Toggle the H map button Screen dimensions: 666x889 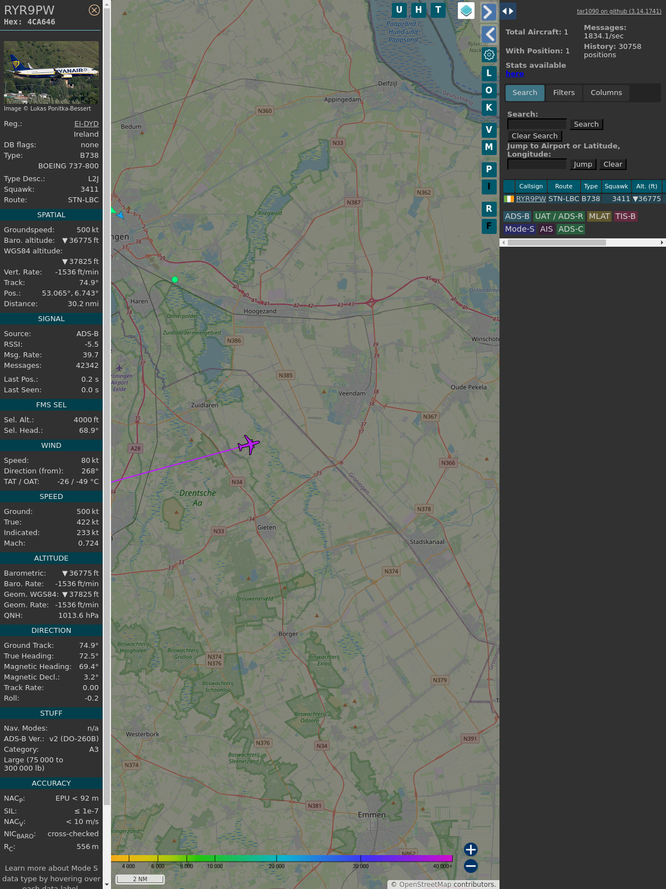(418, 10)
